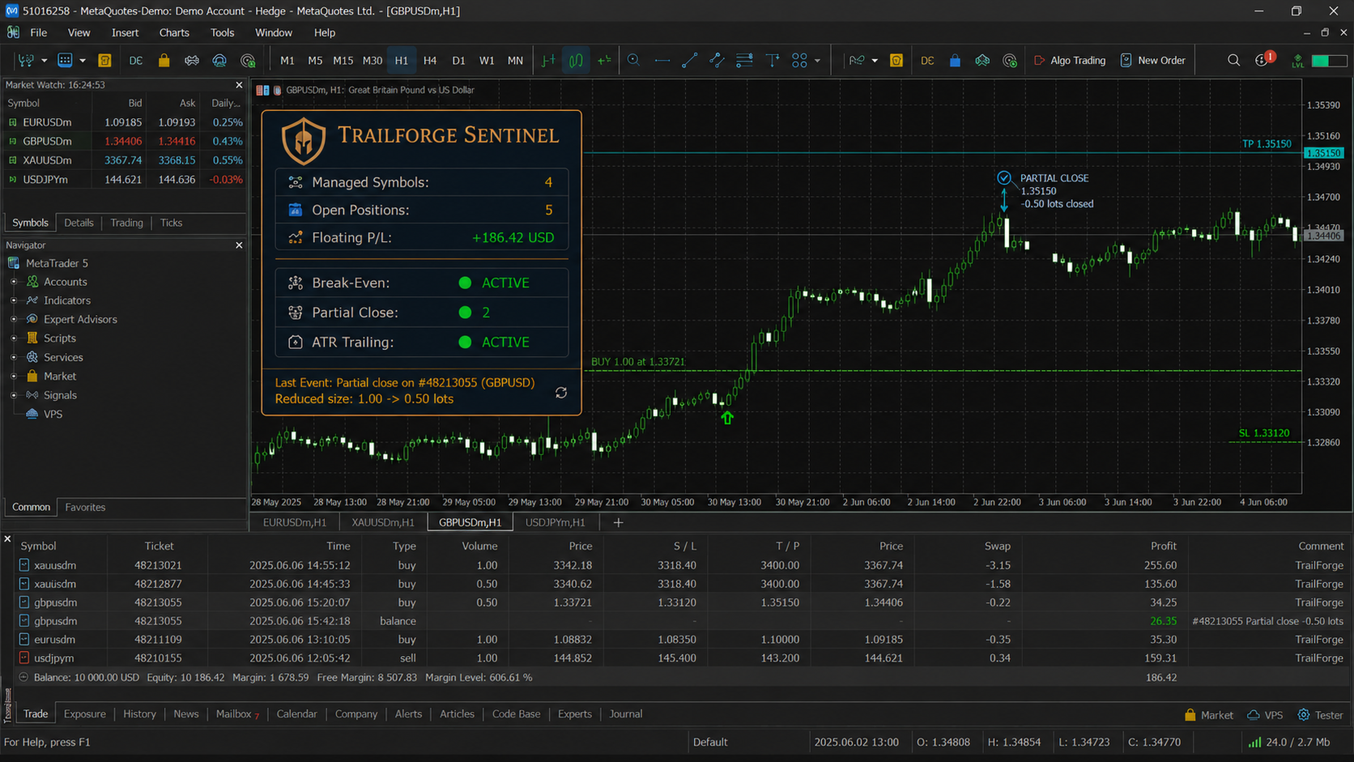This screenshot has width=1354, height=762.
Task: Click the yellow padlock toolbar icon
Action: pyautogui.click(x=164, y=61)
